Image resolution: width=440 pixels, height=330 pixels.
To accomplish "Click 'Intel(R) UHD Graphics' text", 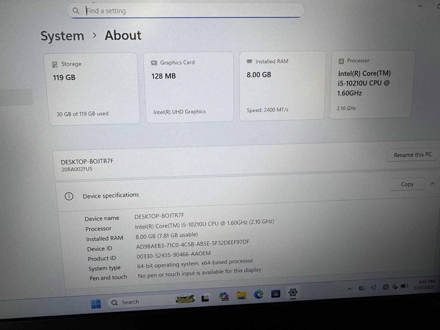I will (x=180, y=112).
